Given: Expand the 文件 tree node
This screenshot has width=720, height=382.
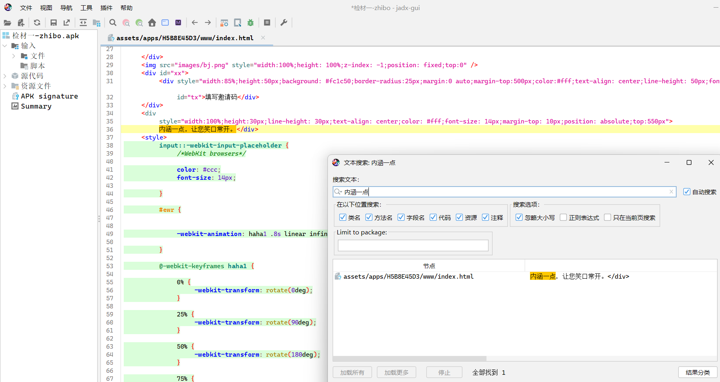Looking at the screenshot, I should pos(14,56).
